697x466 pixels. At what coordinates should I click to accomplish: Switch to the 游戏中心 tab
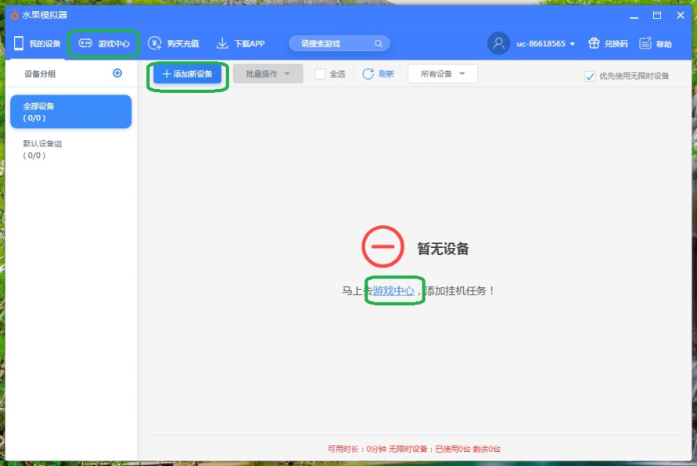click(x=104, y=44)
